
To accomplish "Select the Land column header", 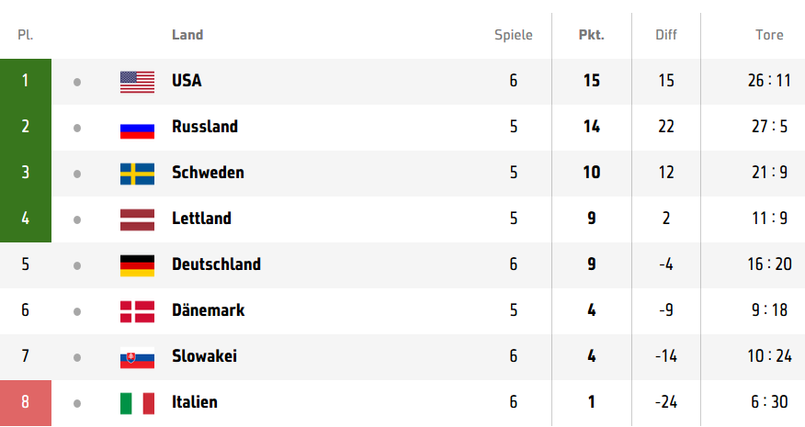I will pyautogui.click(x=187, y=35).
